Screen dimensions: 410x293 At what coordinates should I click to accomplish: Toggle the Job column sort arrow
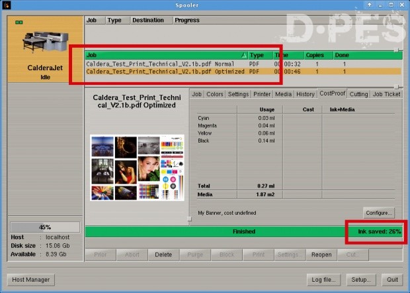(x=244, y=55)
